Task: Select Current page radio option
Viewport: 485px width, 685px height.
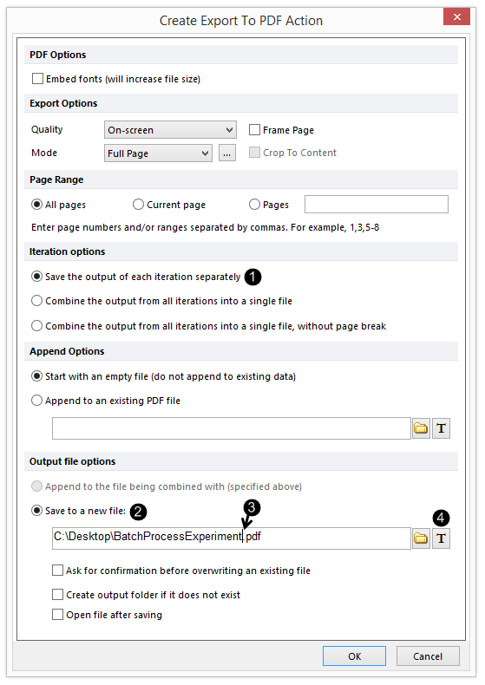Action: [x=138, y=205]
